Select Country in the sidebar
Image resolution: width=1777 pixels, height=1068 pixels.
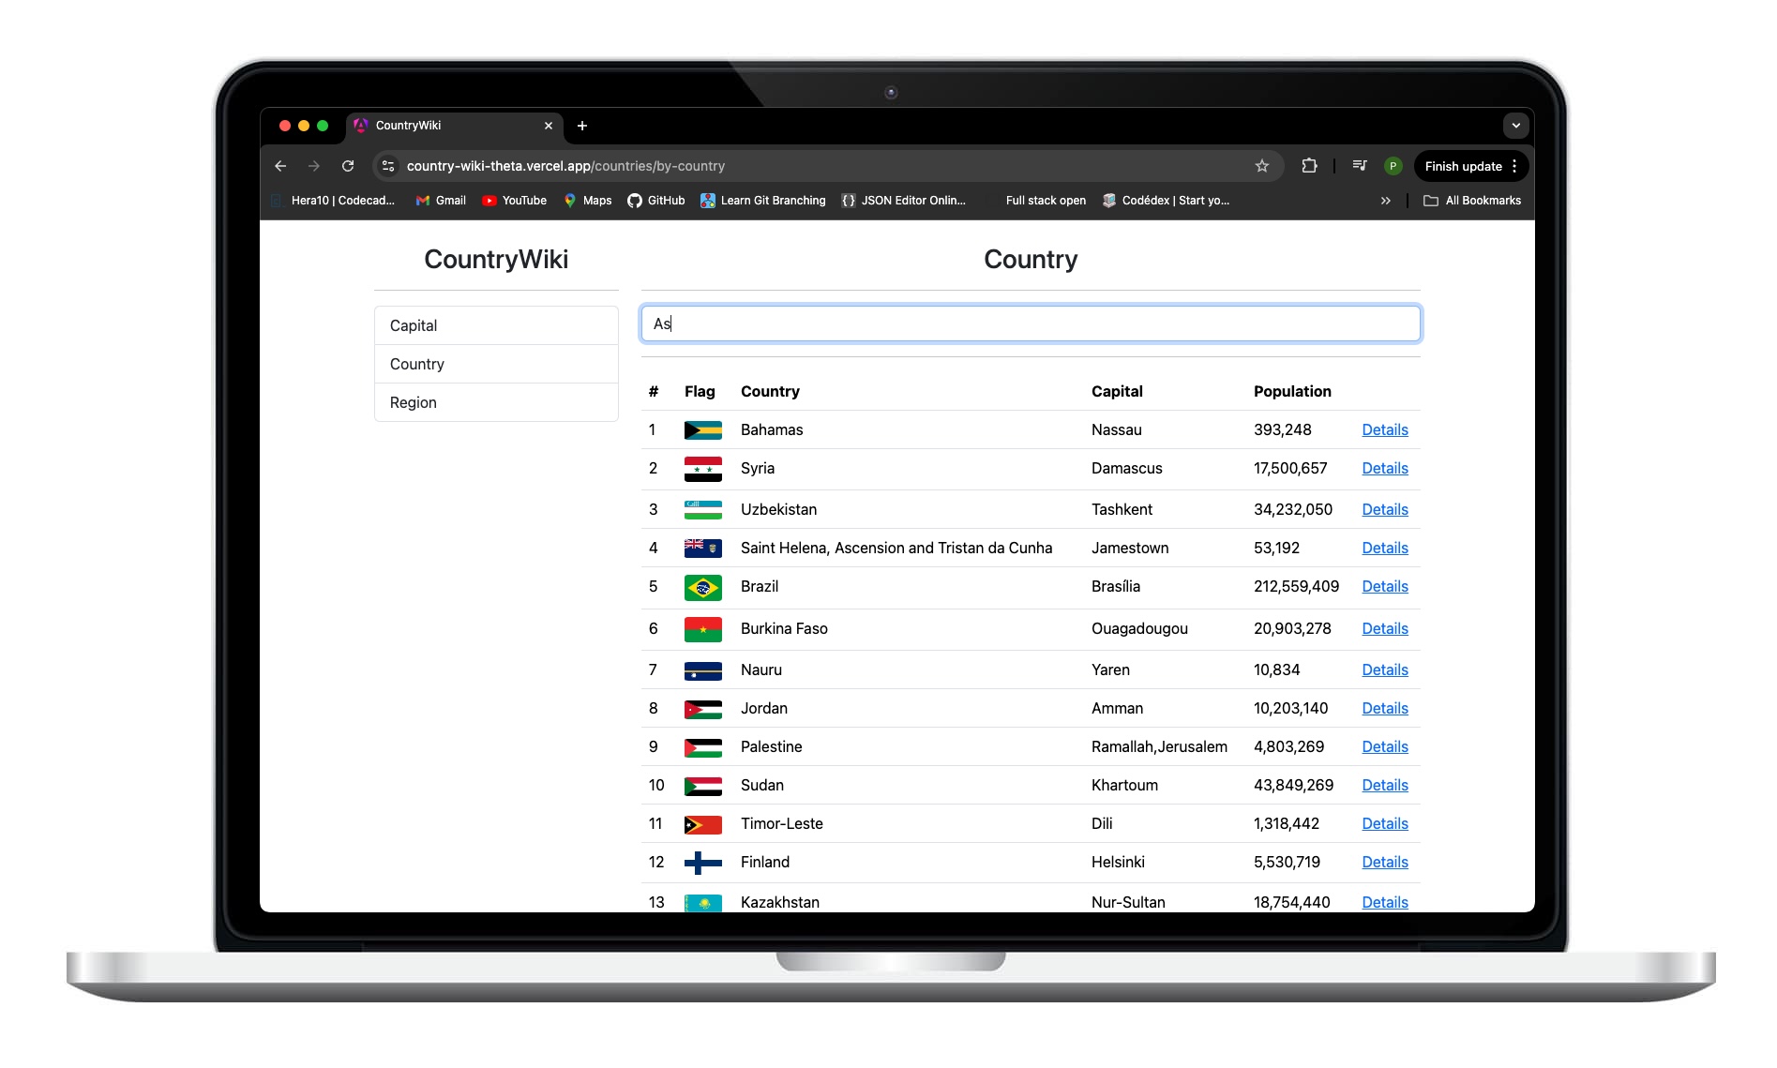click(x=496, y=364)
